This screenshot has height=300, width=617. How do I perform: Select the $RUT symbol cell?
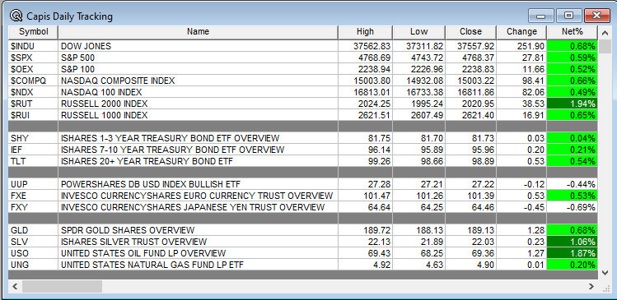click(x=34, y=104)
